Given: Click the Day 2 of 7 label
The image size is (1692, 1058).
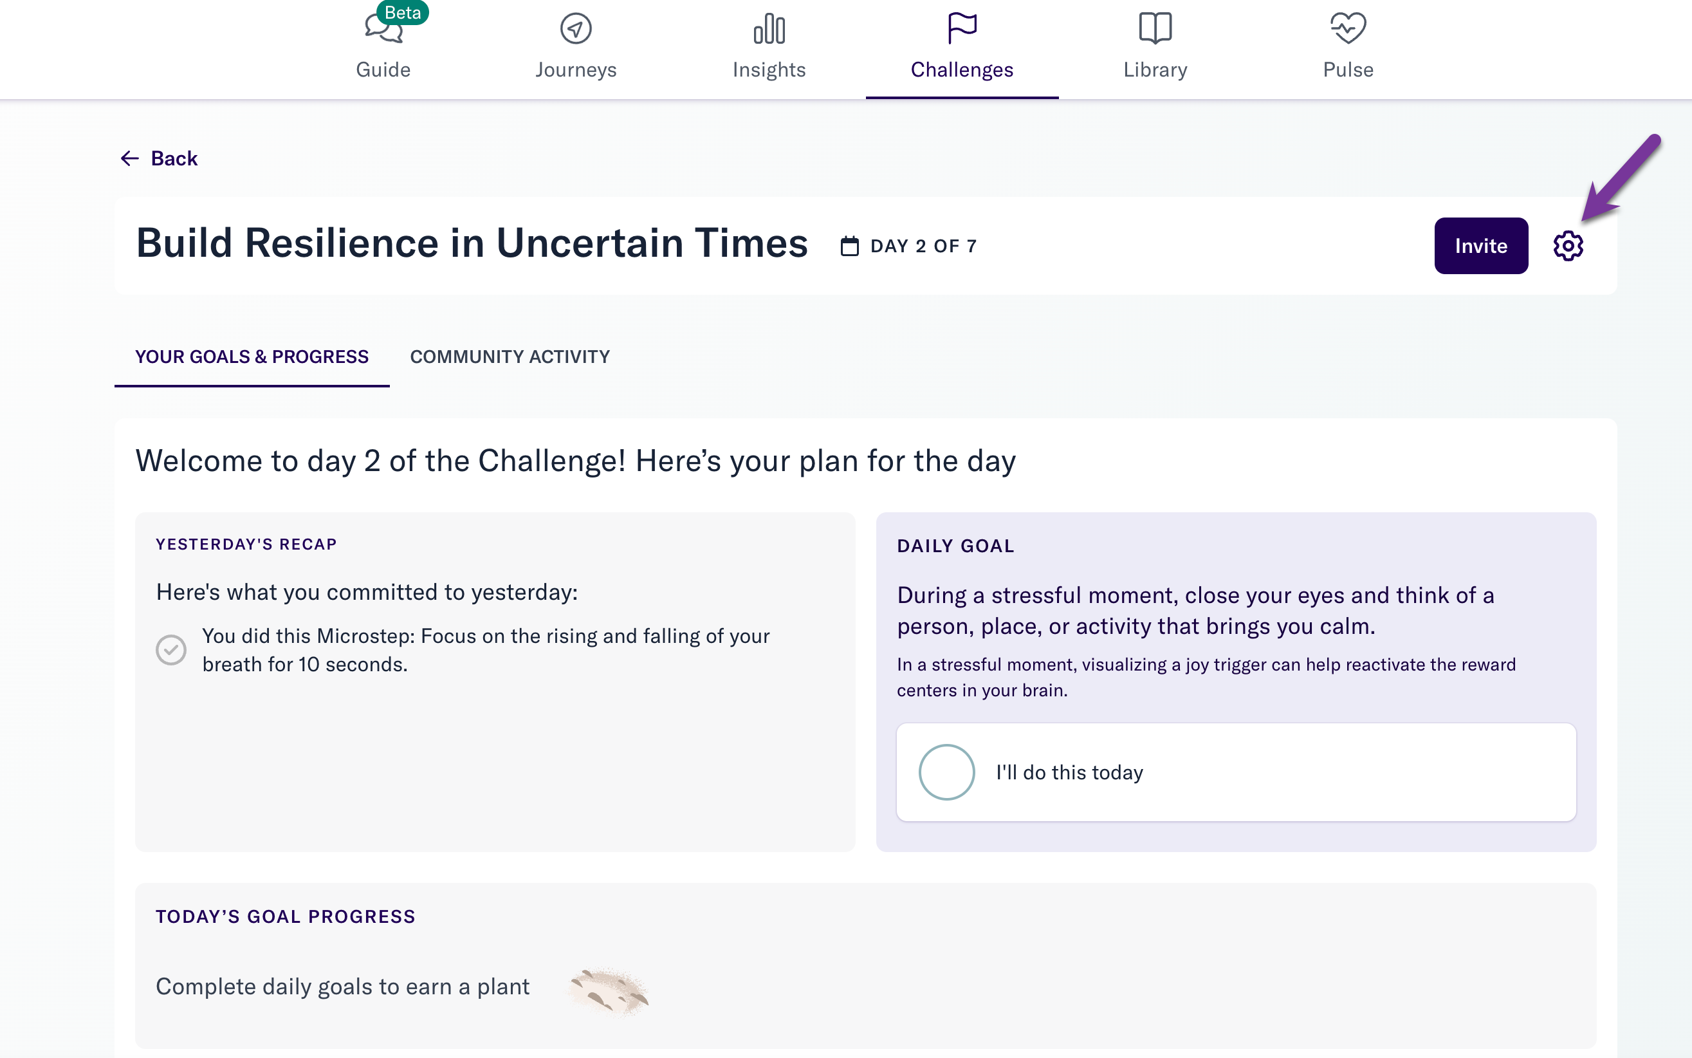Looking at the screenshot, I should pyautogui.click(x=923, y=246).
